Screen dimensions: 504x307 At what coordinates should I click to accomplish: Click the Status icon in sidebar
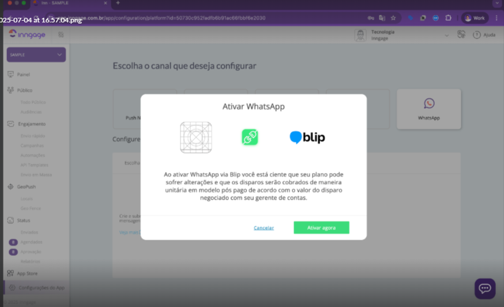(x=10, y=220)
